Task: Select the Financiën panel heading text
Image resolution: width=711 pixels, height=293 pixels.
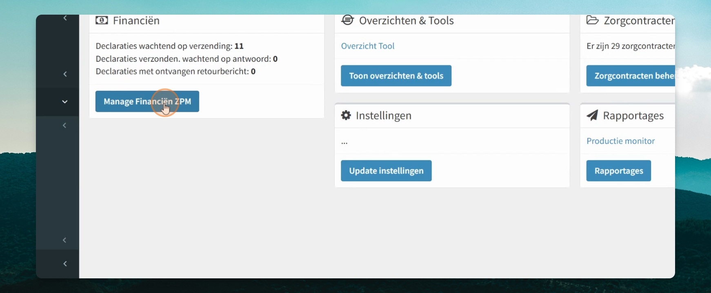Action: (136, 21)
